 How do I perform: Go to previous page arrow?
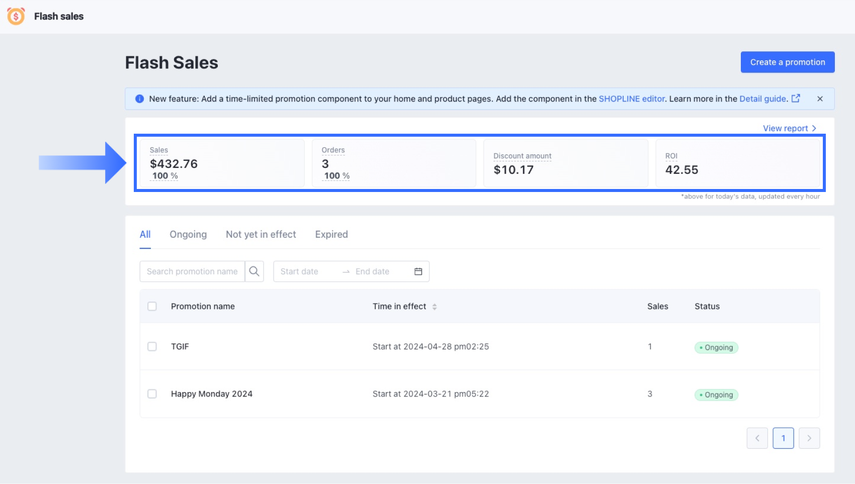tap(757, 438)
